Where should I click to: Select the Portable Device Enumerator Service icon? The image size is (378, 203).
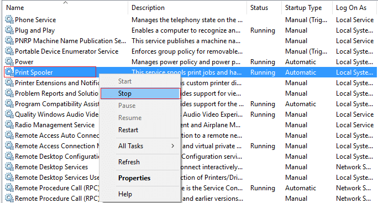(x=9, y=51)
